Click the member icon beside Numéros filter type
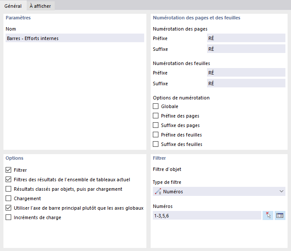The height and width of the screenshot is (251, 291). [x=158, y=192]
